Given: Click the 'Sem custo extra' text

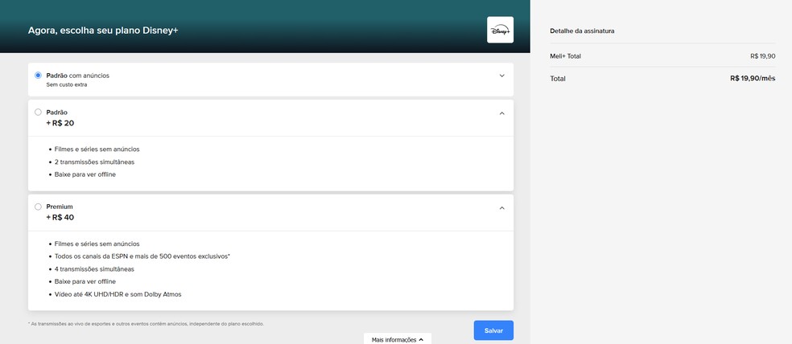Looking at the screenshot, I should click(x=67, y=84).
